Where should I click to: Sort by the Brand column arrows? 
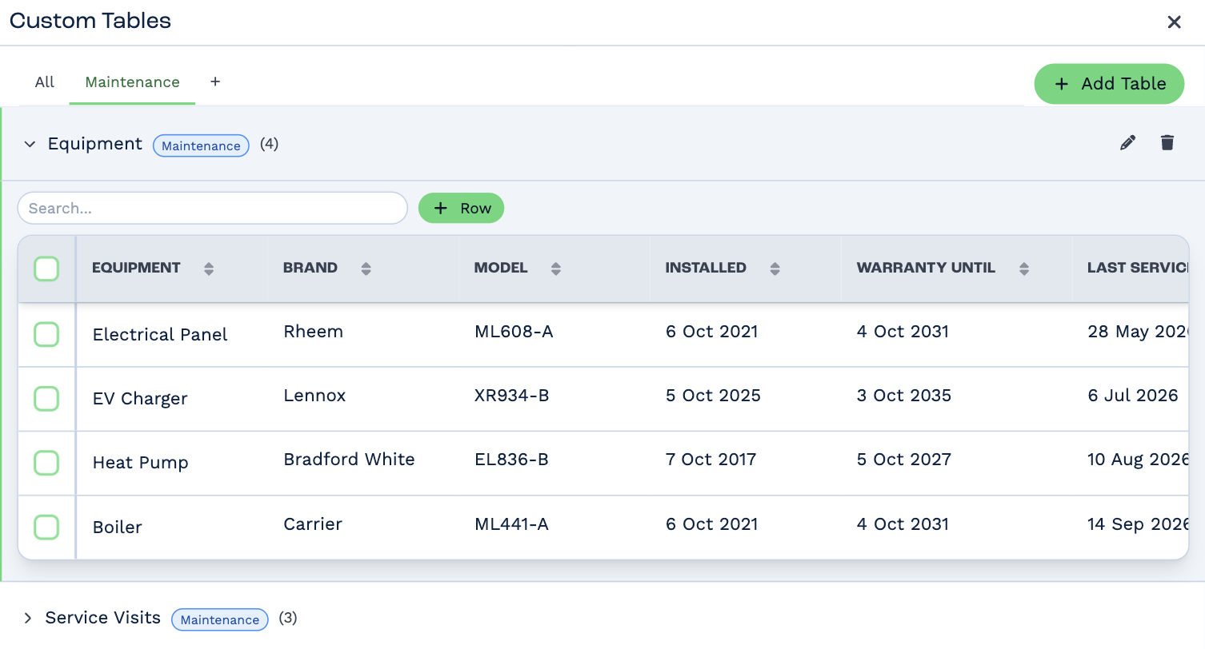click(366, 269)
